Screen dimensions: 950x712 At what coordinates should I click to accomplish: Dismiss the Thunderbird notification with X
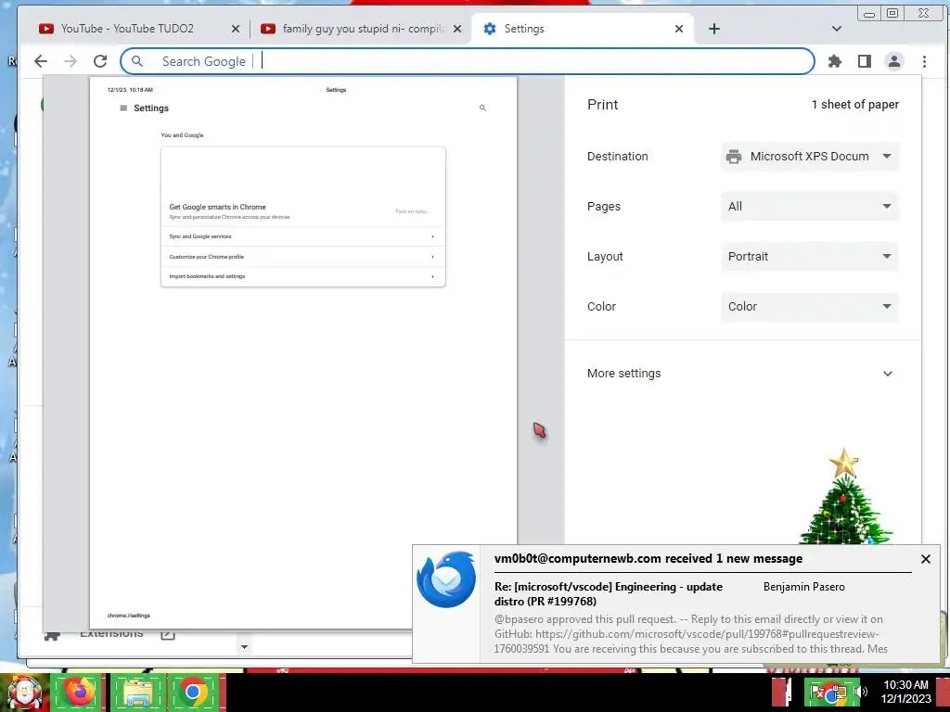pyautogui.click(x=925, y=559)
